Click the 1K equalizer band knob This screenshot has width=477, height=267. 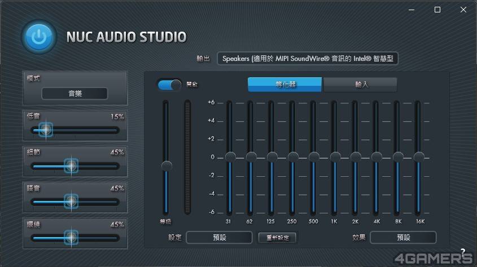335,157
